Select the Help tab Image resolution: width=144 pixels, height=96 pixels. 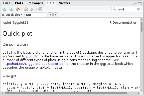[51, 3]
